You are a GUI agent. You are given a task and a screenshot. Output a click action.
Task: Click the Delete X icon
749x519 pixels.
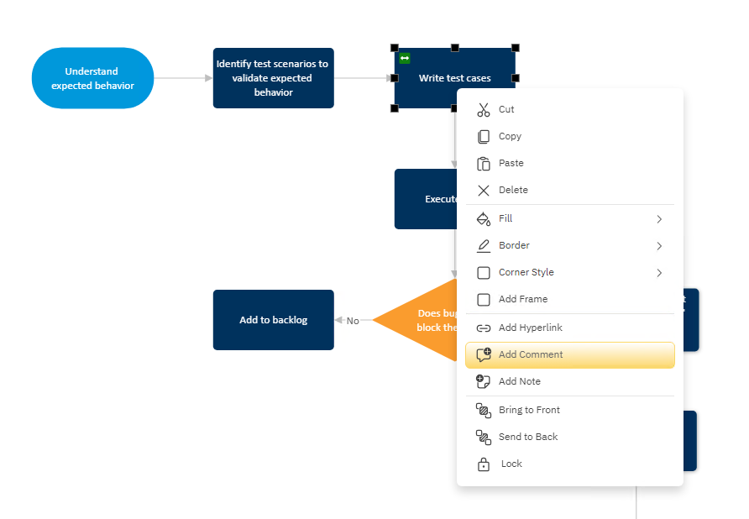pos(484,191)
